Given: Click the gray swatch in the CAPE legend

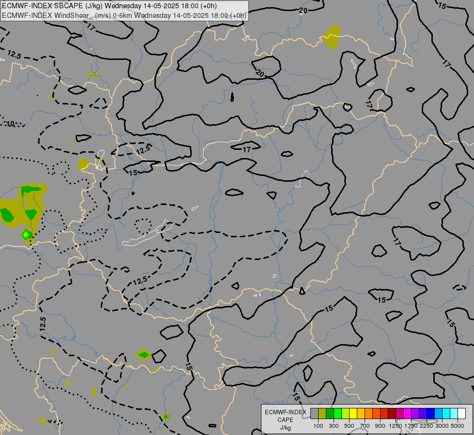Looking at the screenshot, I should point(314,413).
